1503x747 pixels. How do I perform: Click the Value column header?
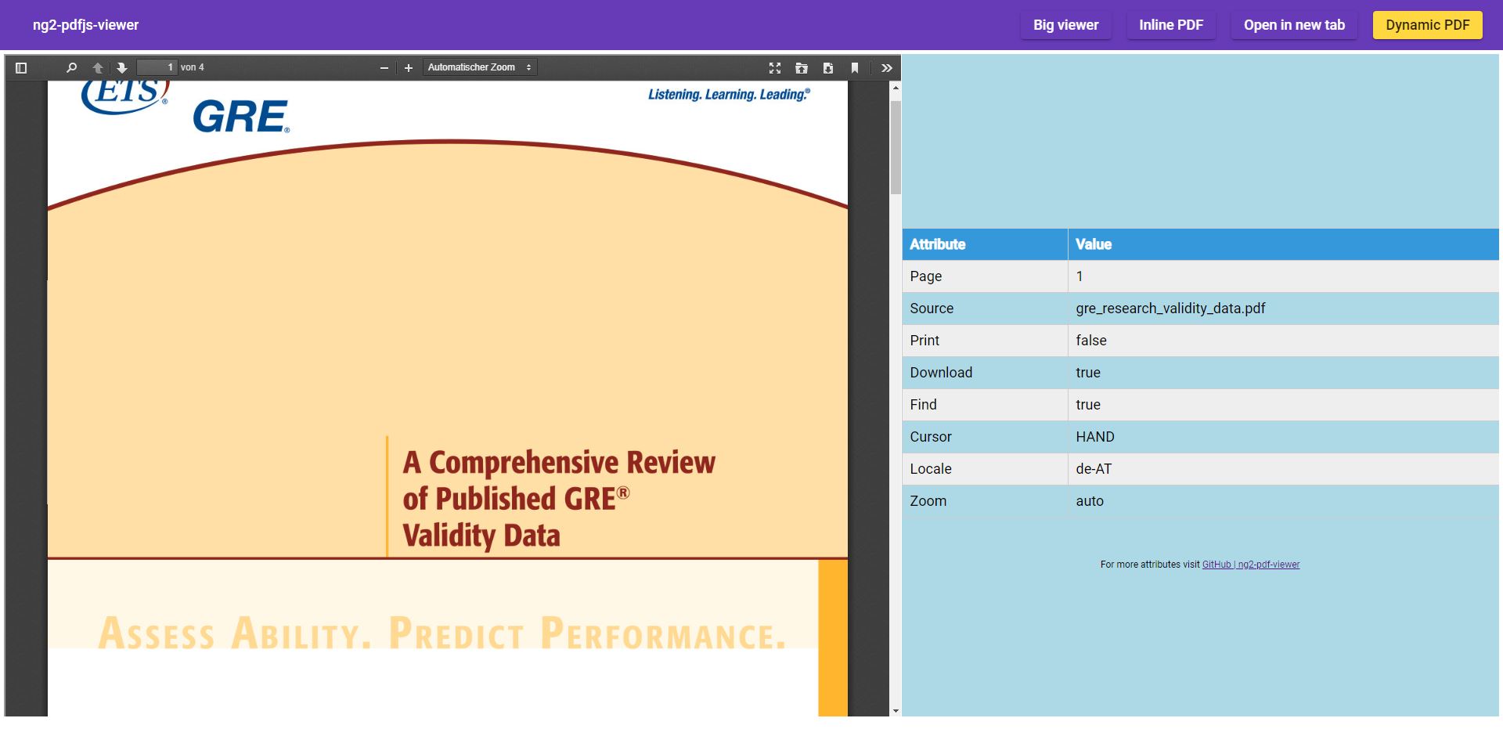(1284, 244)
